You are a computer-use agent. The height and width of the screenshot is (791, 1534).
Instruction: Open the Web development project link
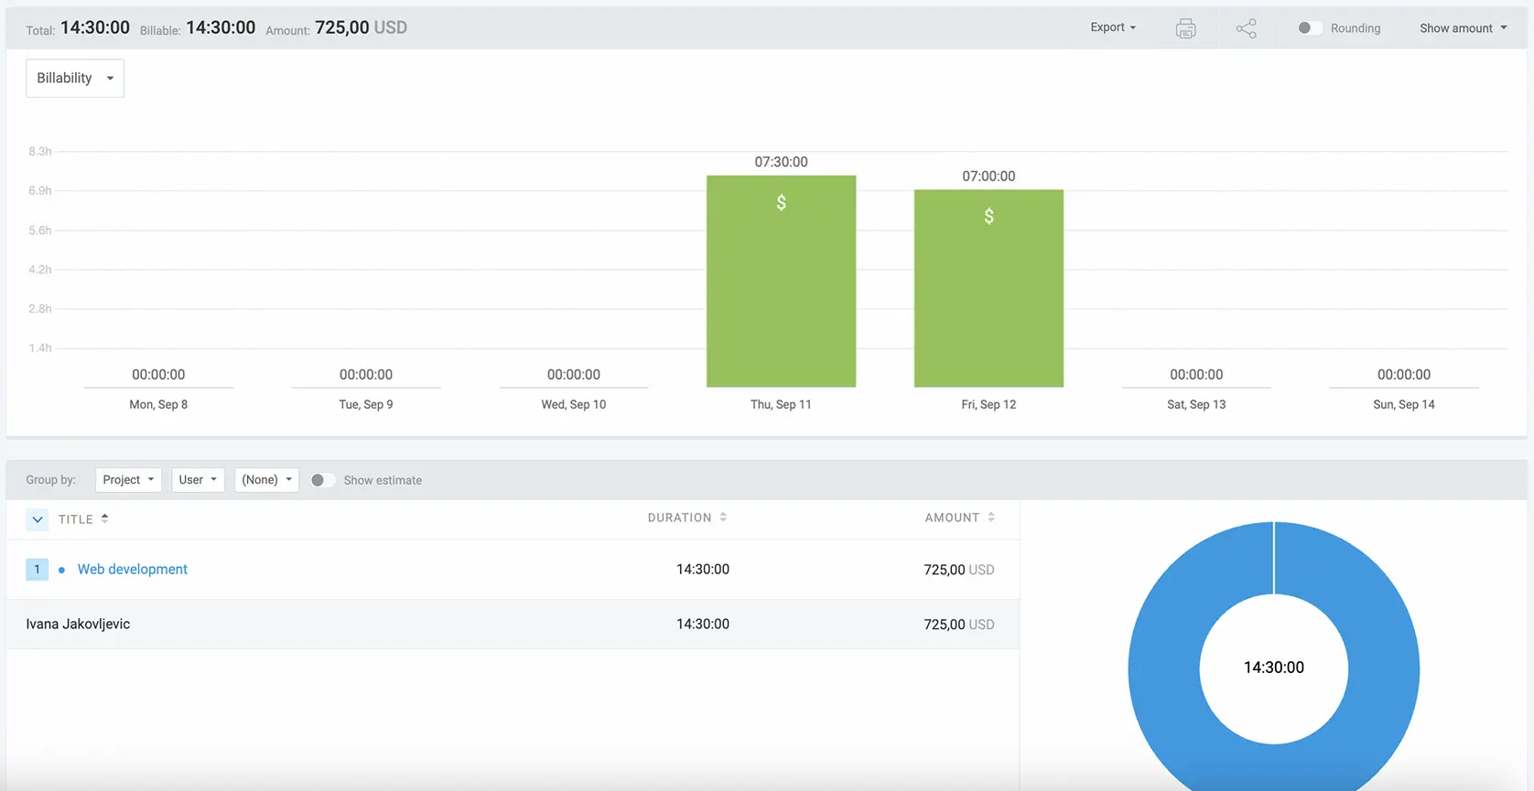133,570
